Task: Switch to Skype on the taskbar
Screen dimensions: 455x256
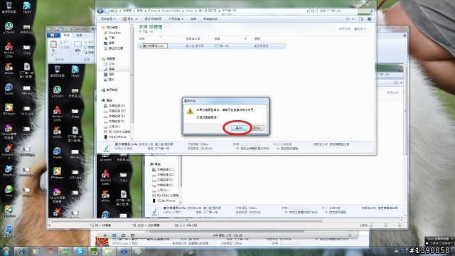Action: click(80, 251)
